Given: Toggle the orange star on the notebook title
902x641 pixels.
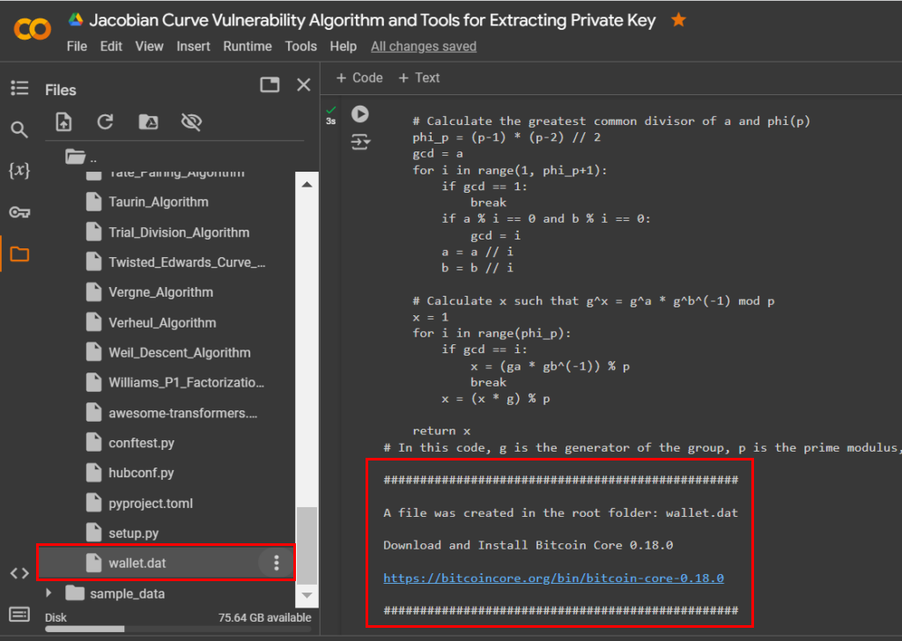Looking at the screenshot, I should pyautogui.click(x=679, y=20).
